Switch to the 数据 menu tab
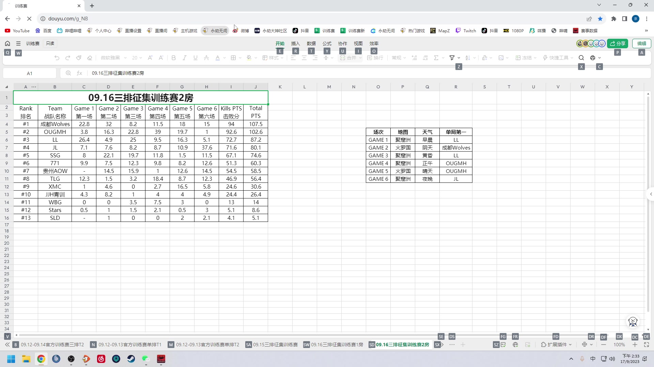Image resolution: width=654 pixels, height=367 pixels. click(311, 43)
